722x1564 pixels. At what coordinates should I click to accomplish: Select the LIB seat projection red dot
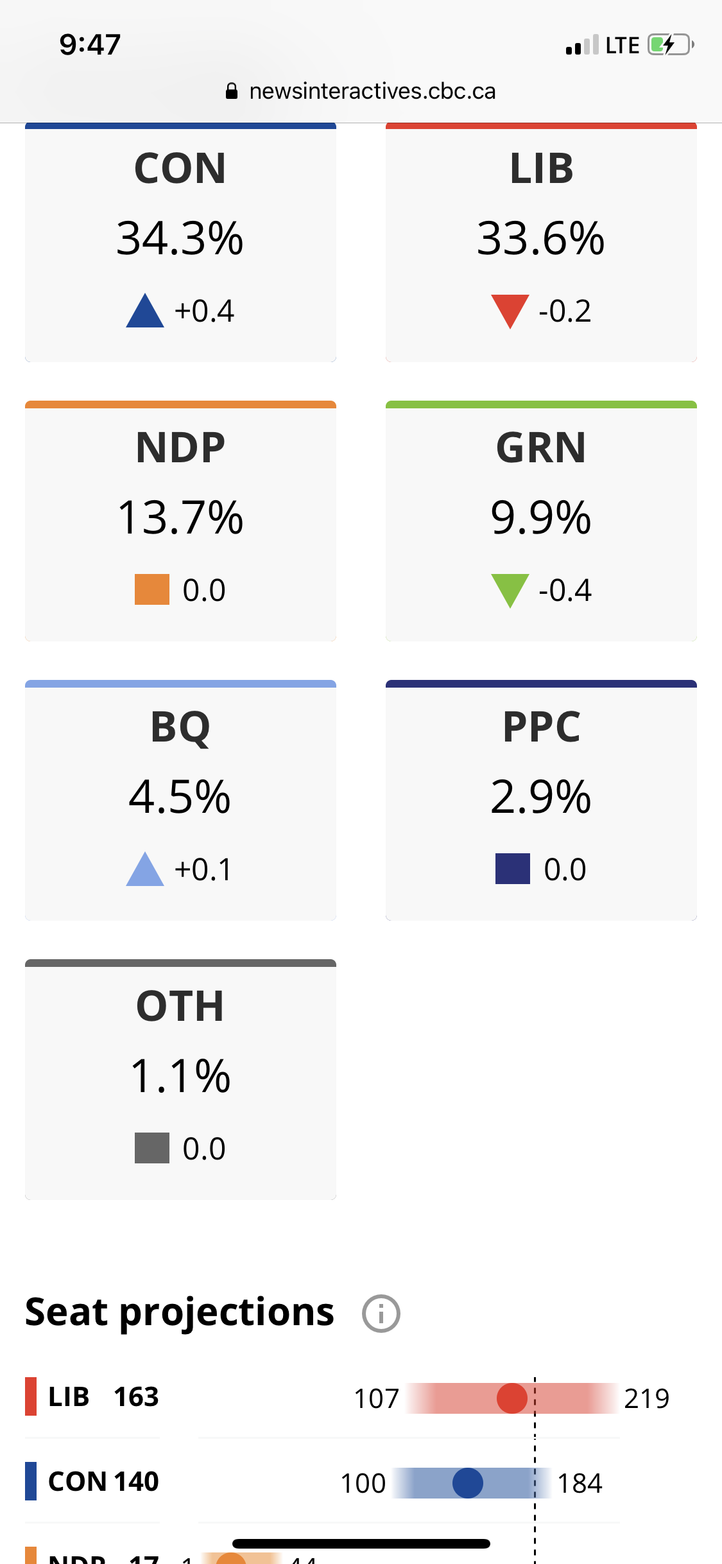point(512,1398)
